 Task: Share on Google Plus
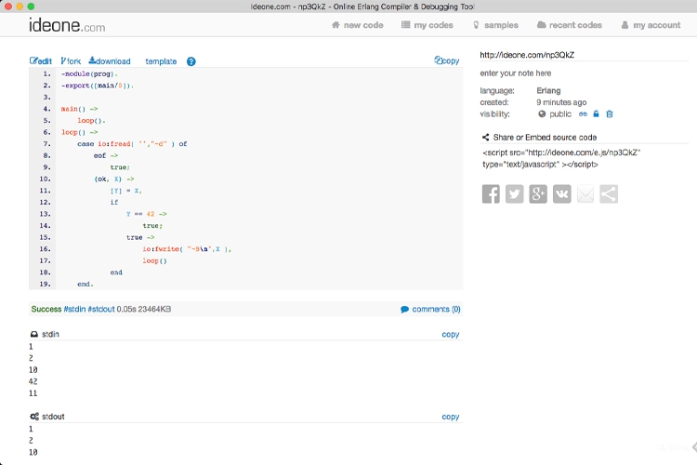538,194
